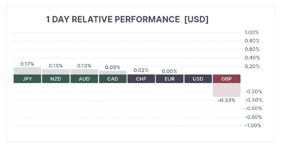Click the pink GBP negative bar
The image size is (285, 147).
[x=227, y=90]
